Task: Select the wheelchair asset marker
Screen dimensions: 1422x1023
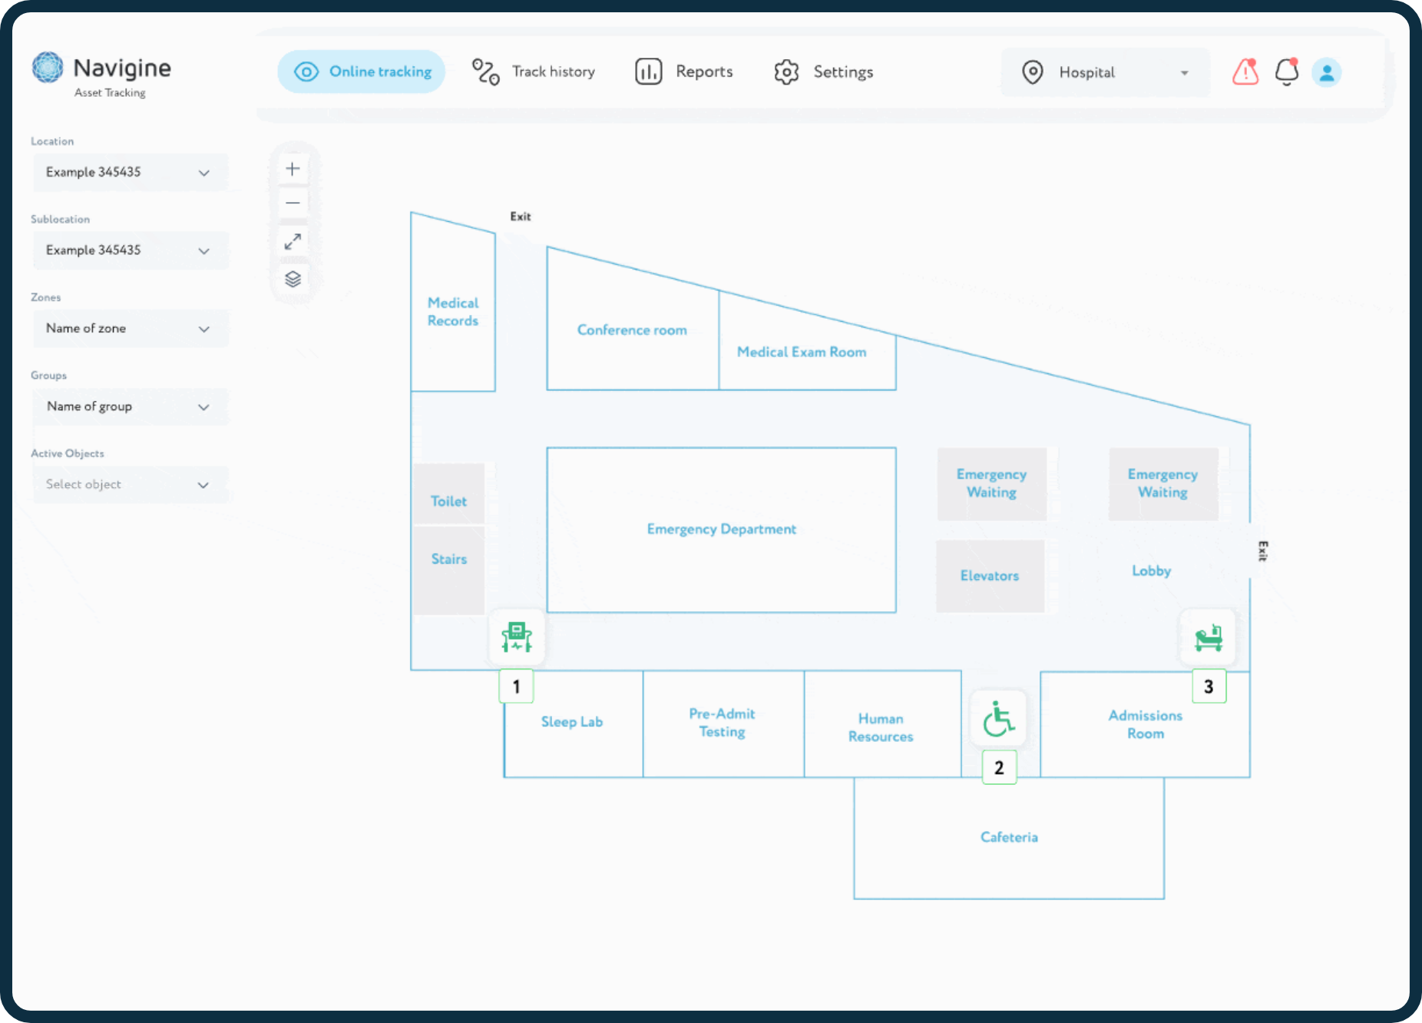Action: coord(998,719)
